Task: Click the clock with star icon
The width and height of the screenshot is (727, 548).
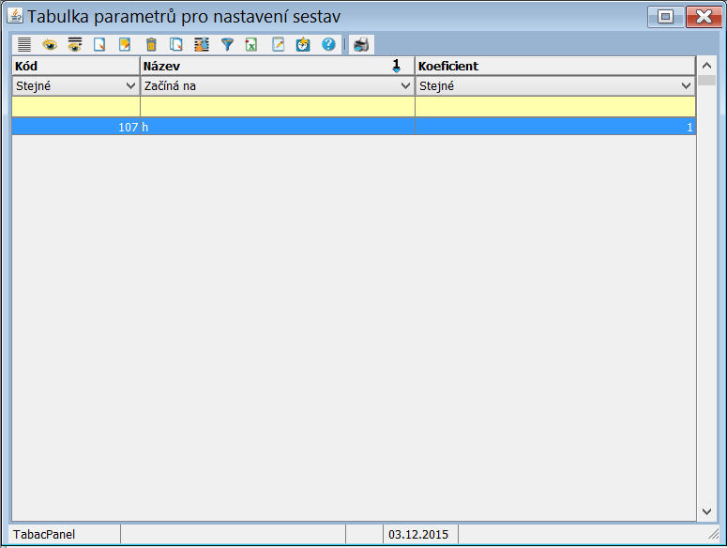Action: [303, 44]
